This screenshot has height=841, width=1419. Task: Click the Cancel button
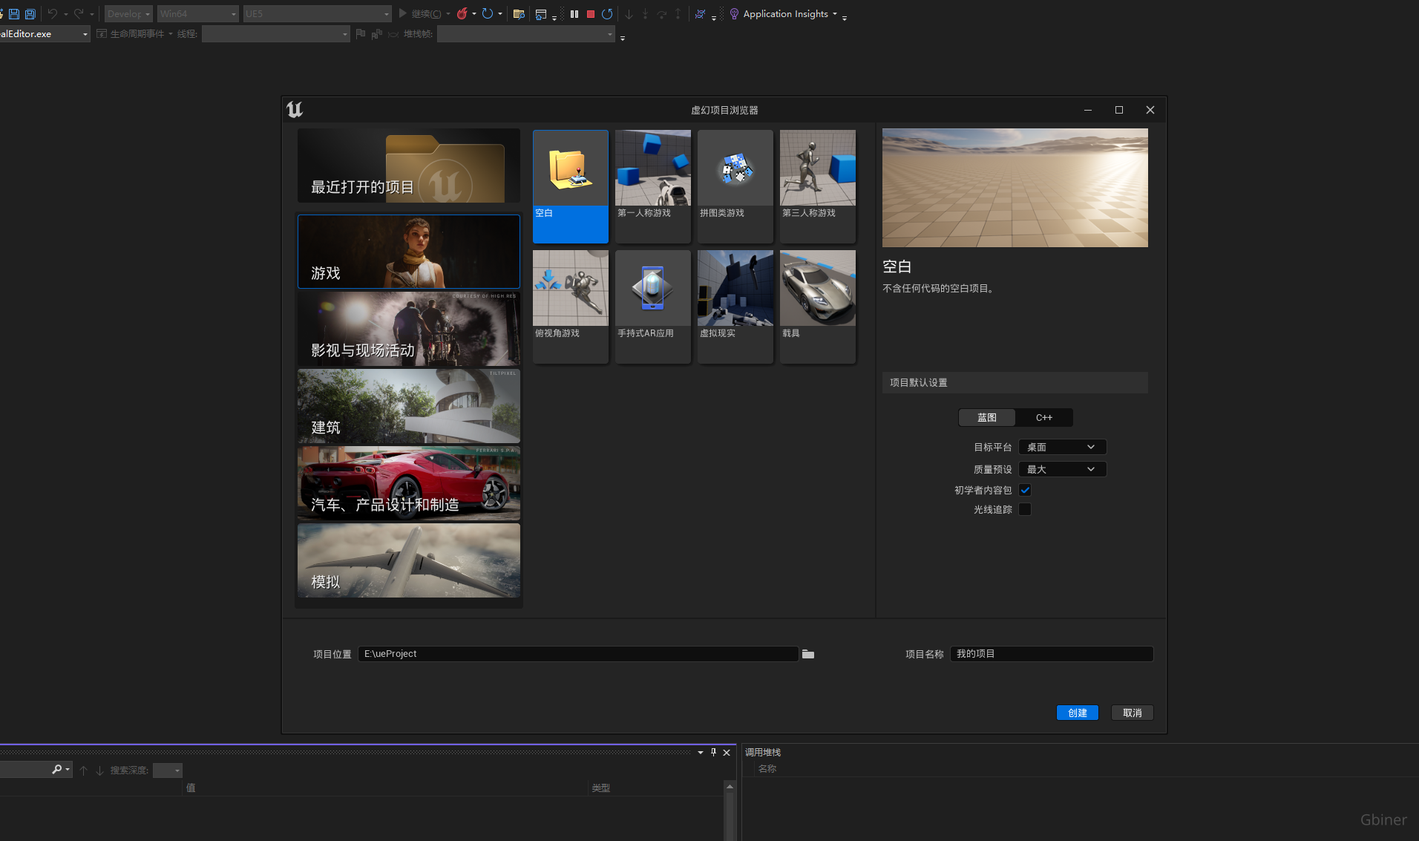coord(1132,713)
